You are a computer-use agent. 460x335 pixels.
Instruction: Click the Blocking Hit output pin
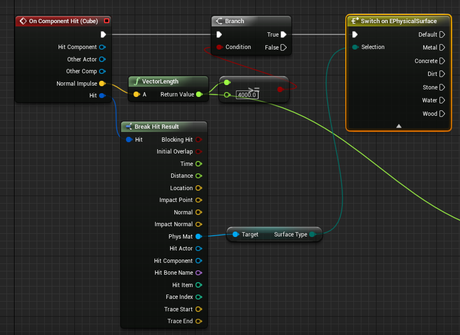[x=199, y=139]
